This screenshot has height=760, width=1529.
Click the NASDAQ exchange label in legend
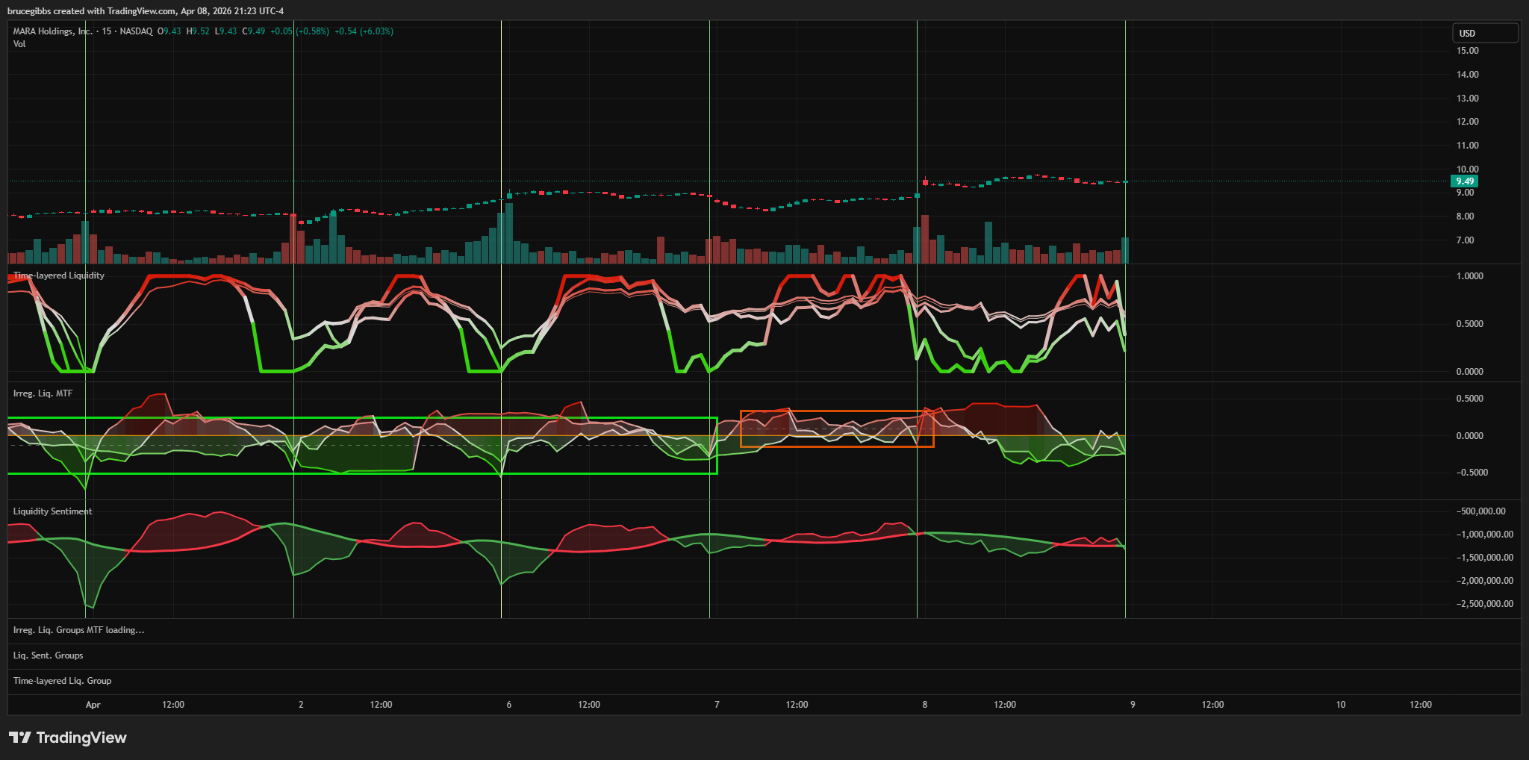136,31
